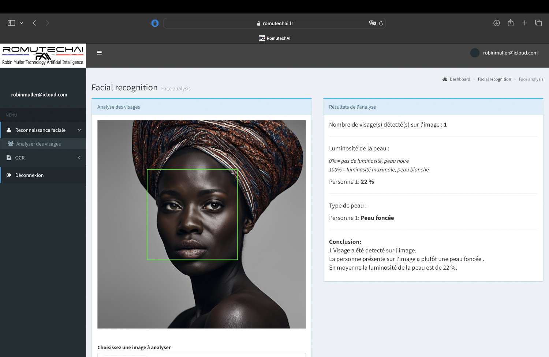Image resolution: width=549 pixels, height=357 pixels.
Task: Show the tab overview icon
Action: point(538,23)
